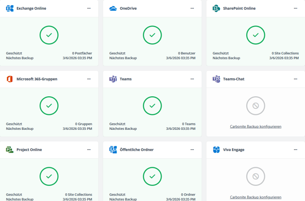Image resolution: width=305 pixels, height=201 pixels.
Task: Click Nächstes Backup label in OneDrive card
Action: [123, 58]
